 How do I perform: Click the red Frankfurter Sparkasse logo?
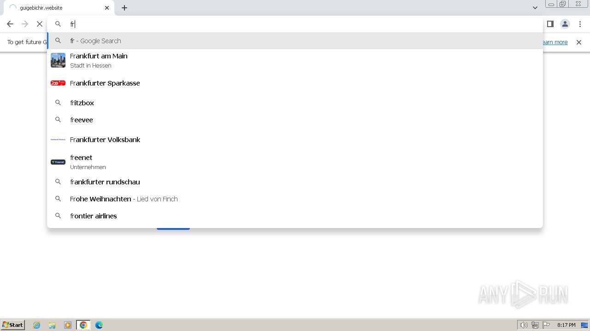pos(58,83)
